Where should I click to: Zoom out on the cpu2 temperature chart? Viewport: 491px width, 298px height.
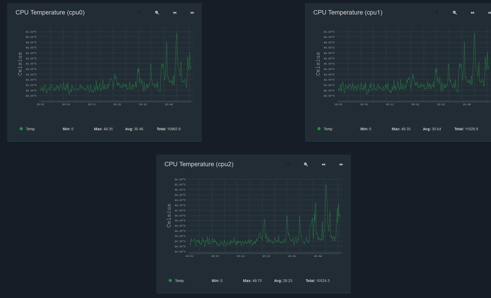[306, 164]
